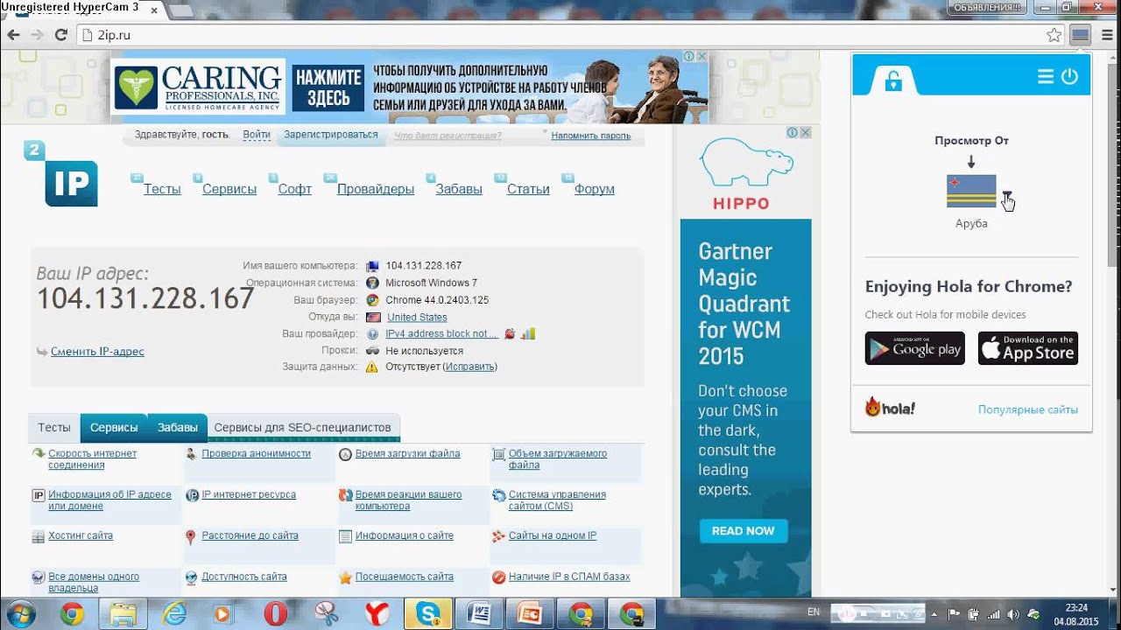Open Windows Explorer folder taskbar icon
1121x630 pixels.
pos(123,613)
